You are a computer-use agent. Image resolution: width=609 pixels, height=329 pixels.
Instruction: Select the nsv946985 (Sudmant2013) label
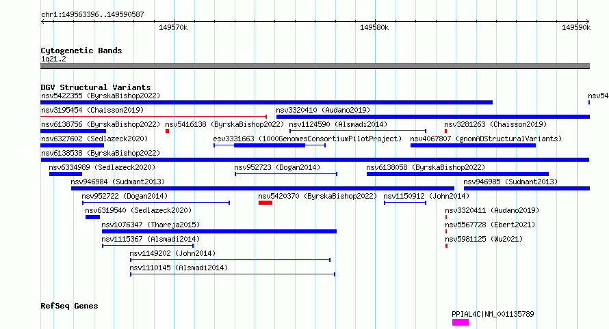tap(510, 182)
